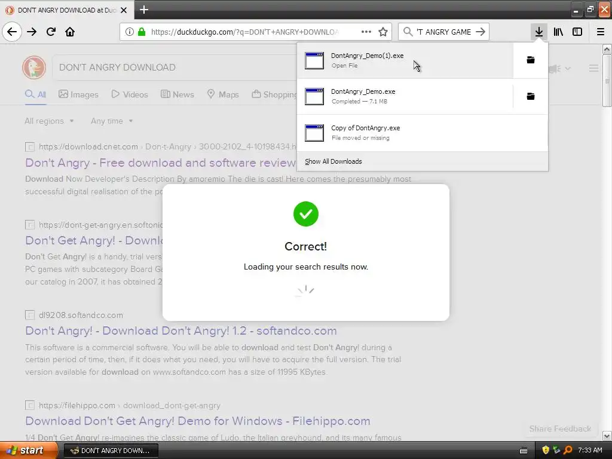The width and height of the screenshot is (612, 459).
Task: Open the Don't Get Angry softonic result
Action: pos(94,240)
